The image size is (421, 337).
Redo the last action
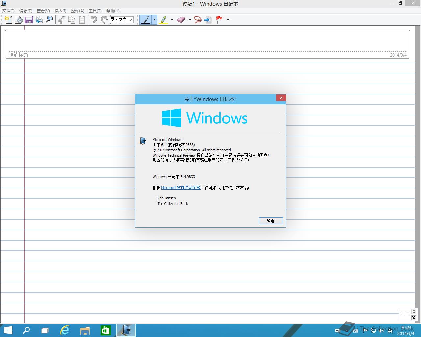tap(104, 20)
